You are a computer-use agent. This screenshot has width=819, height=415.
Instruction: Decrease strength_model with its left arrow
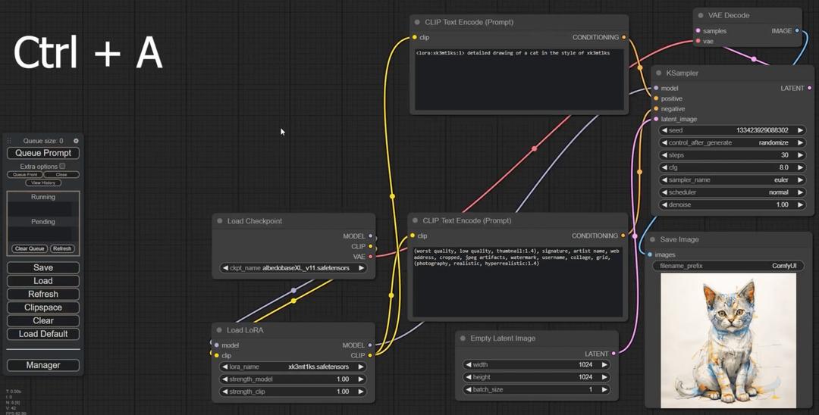[225, 379]
